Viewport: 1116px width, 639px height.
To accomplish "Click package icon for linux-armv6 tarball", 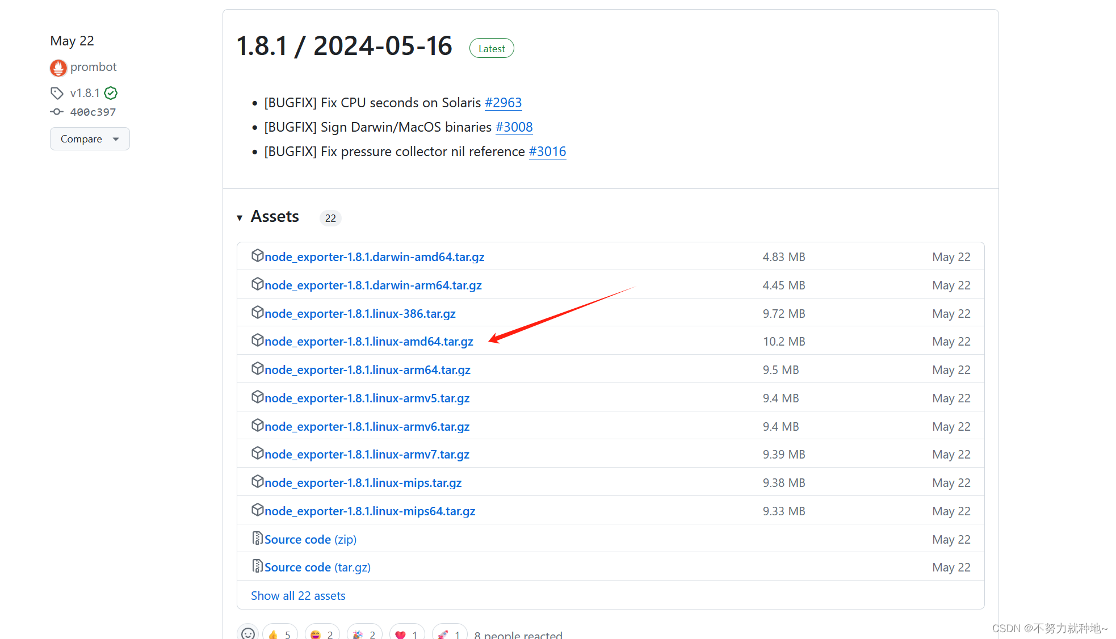I will [x=257, y=426].
